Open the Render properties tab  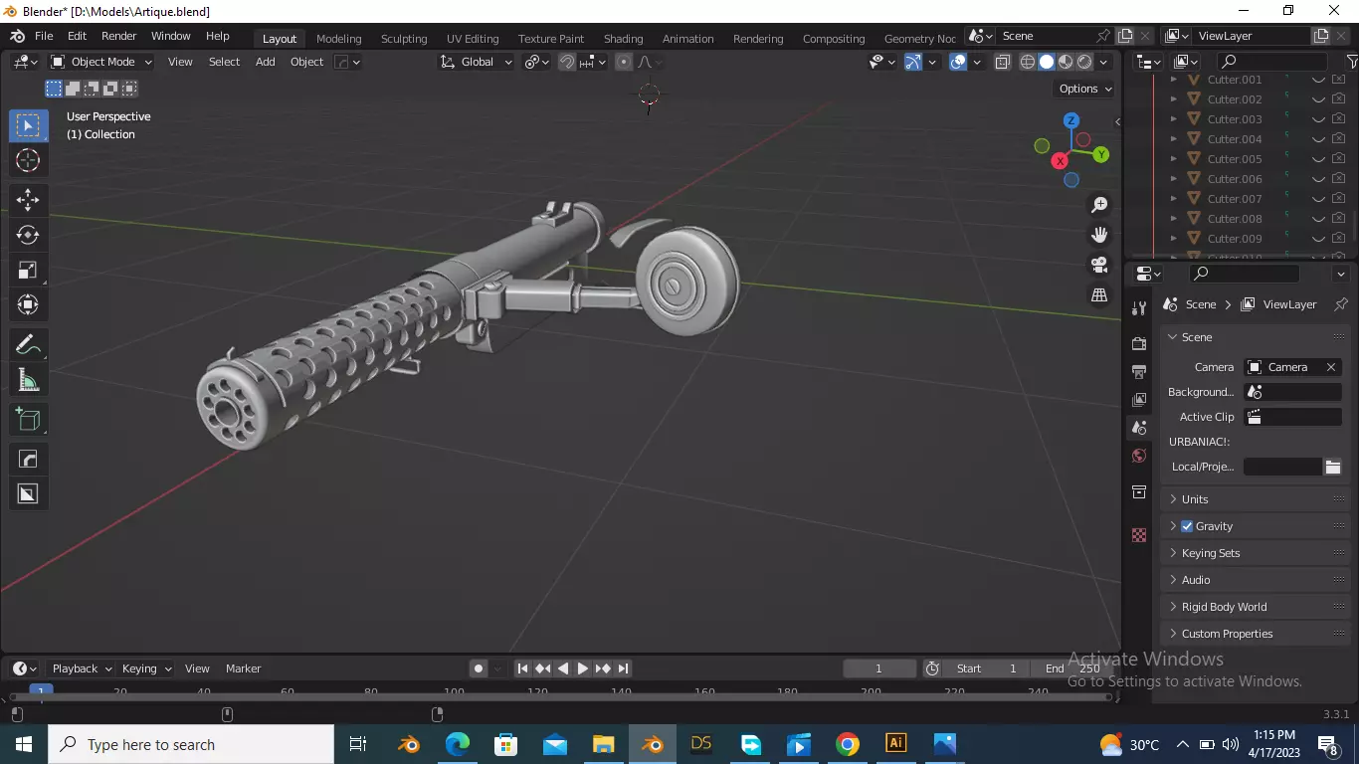coord(1139,343)
